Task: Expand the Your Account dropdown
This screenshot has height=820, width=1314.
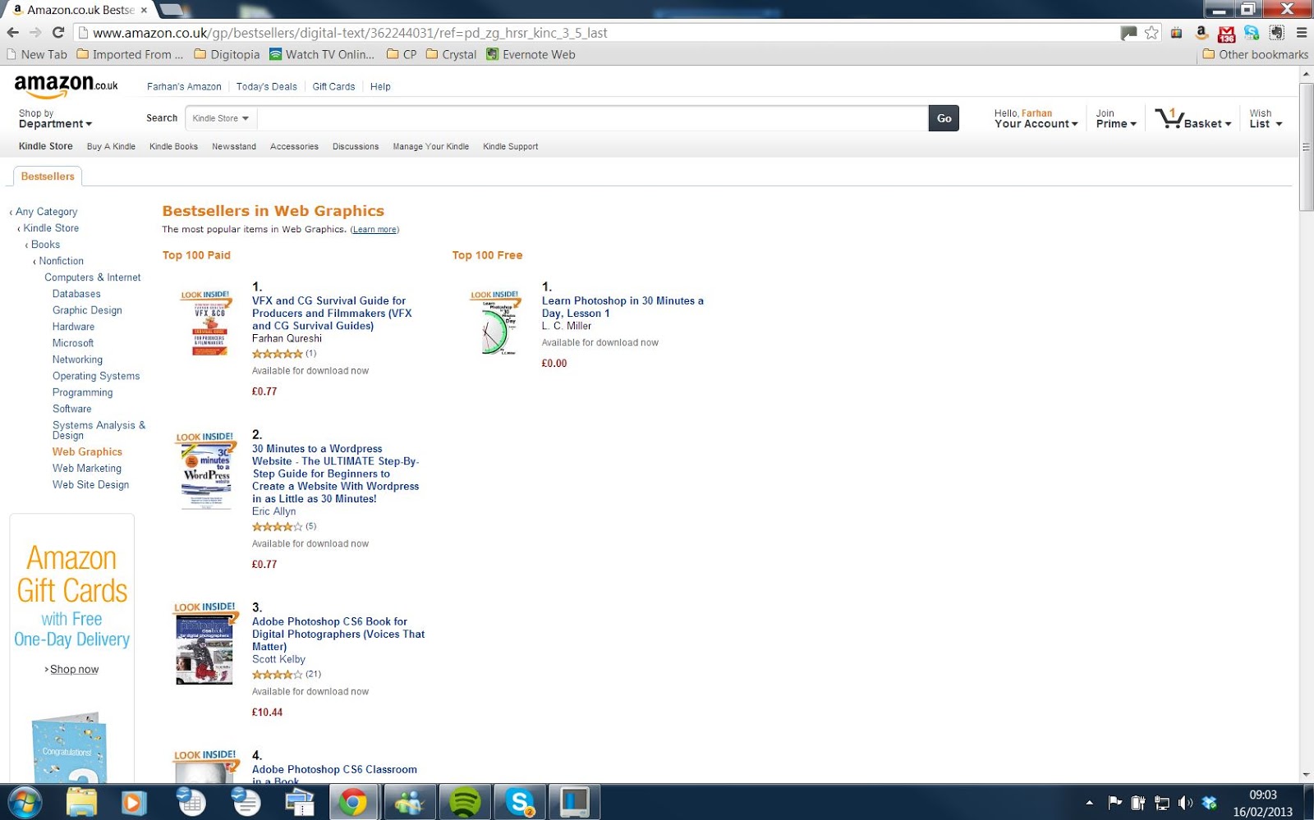Action: pos(1036,119)
